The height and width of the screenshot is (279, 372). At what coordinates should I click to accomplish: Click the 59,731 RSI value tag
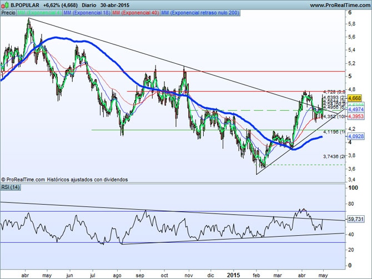click(356, 219)
